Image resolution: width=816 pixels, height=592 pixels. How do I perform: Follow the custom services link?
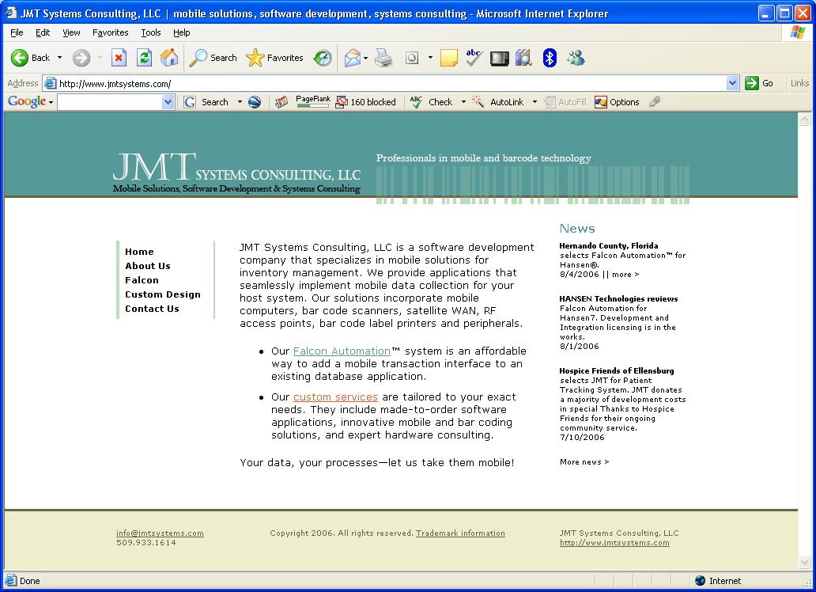tap(335, 397)
